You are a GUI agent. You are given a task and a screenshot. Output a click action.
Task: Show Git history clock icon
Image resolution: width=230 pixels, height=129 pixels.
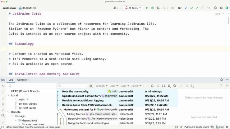[x=203, y=8]
